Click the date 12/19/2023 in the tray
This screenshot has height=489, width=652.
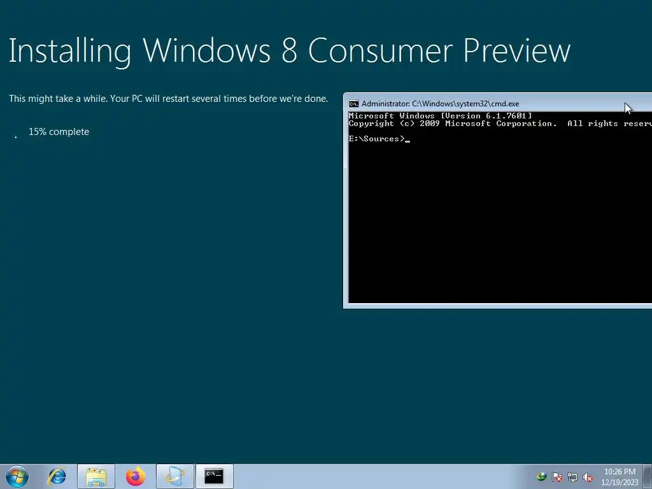point(620,483)
